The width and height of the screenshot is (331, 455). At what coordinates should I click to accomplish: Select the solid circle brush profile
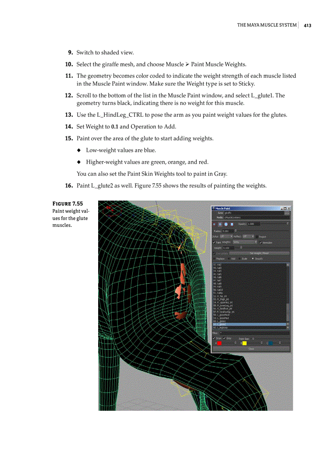pyautogui.click(x=226, y=224)
